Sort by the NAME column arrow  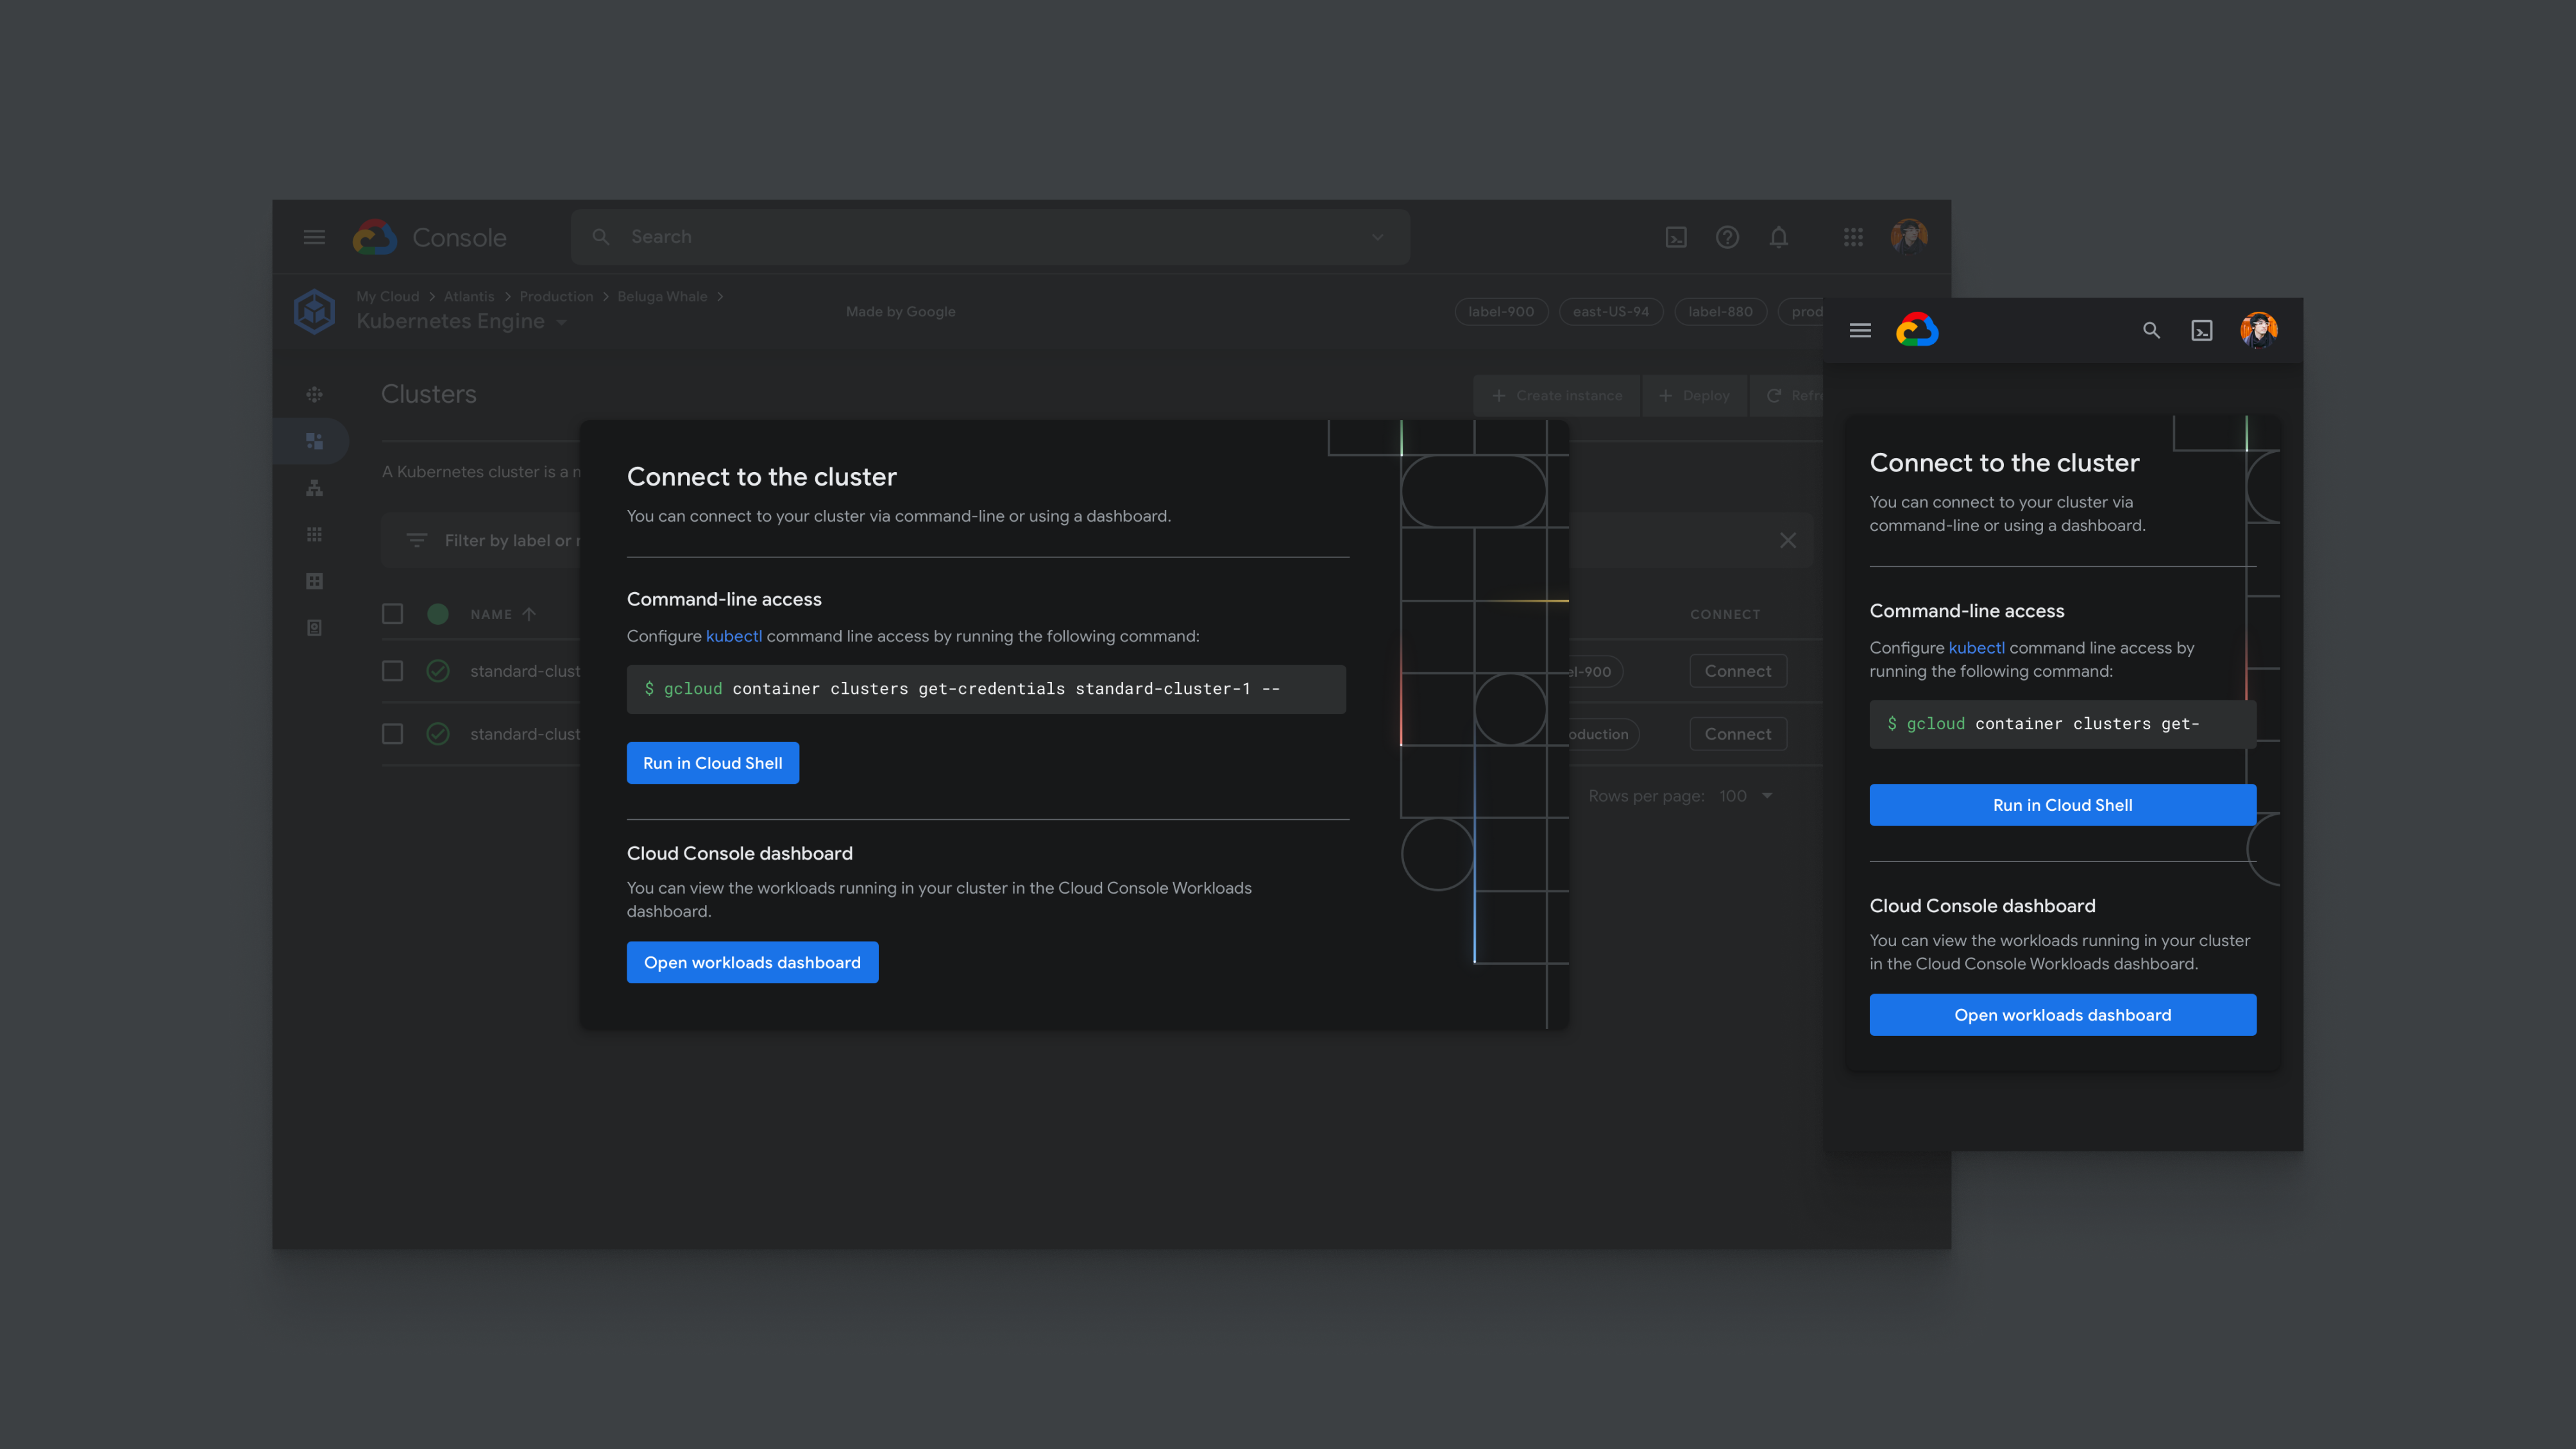click(529, 614)
